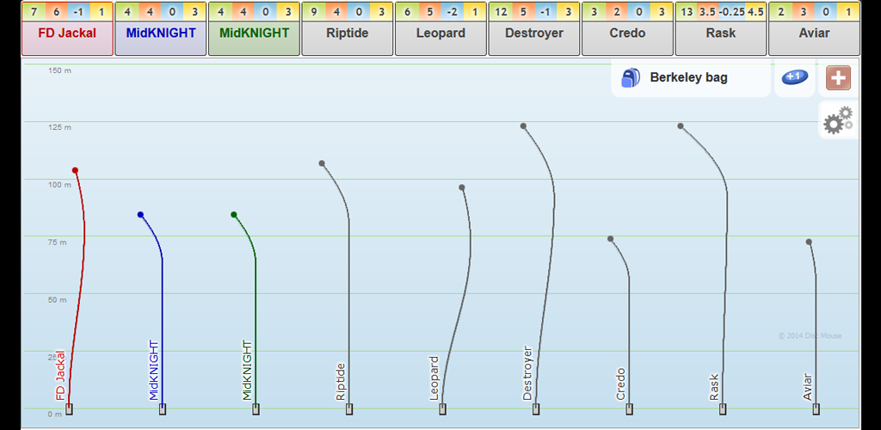Click the blue MidKNIGHT flight endpoint dot
Viewport: 881px width, 430px height.
[140, 214]
